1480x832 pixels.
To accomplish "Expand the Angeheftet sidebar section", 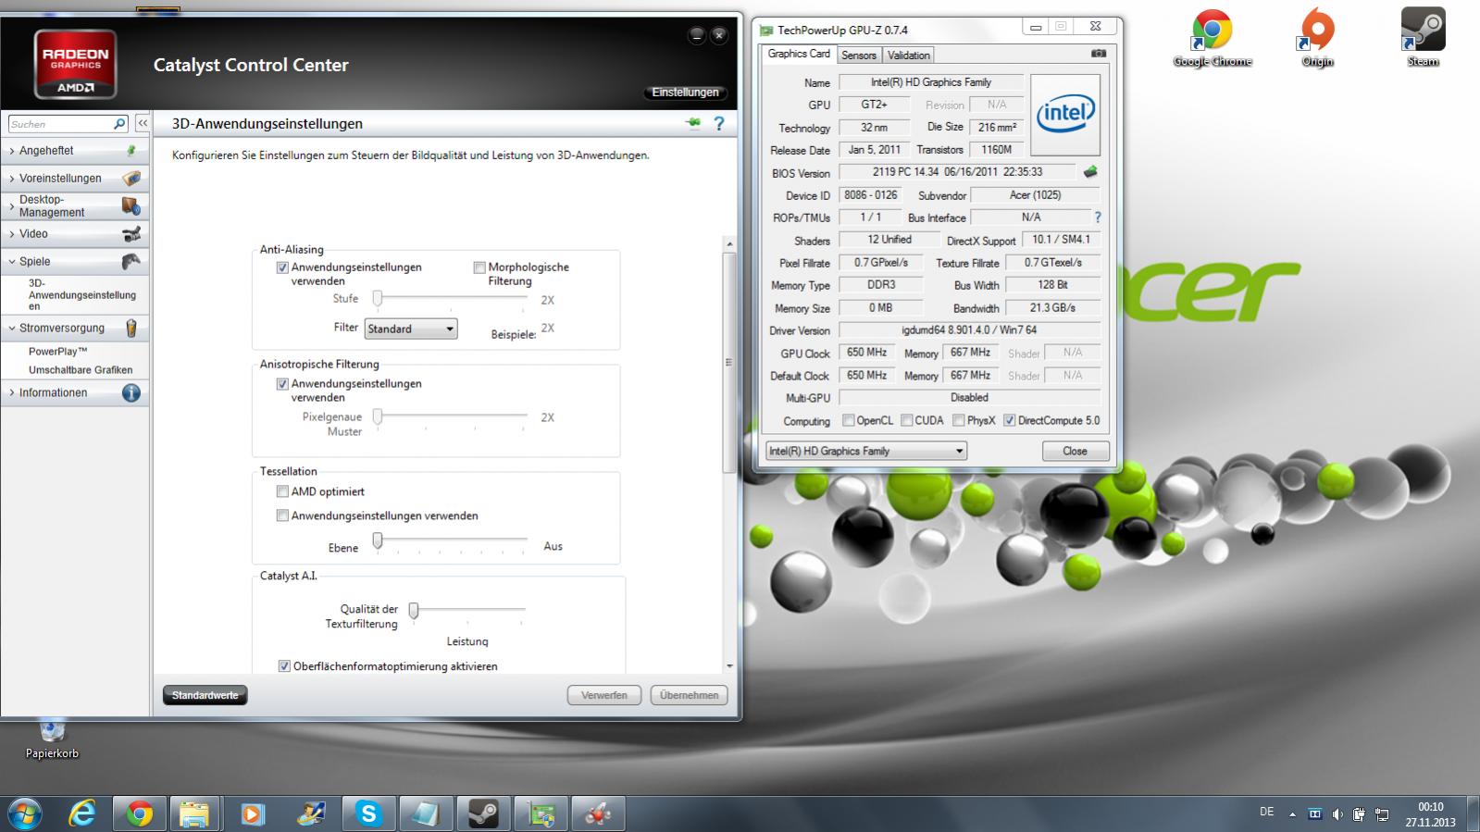I will pos(74,151).
